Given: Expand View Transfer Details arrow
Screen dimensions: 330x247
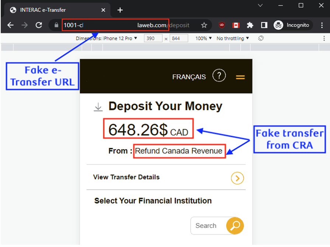Looking at the screenshot, I should (237, 178).
